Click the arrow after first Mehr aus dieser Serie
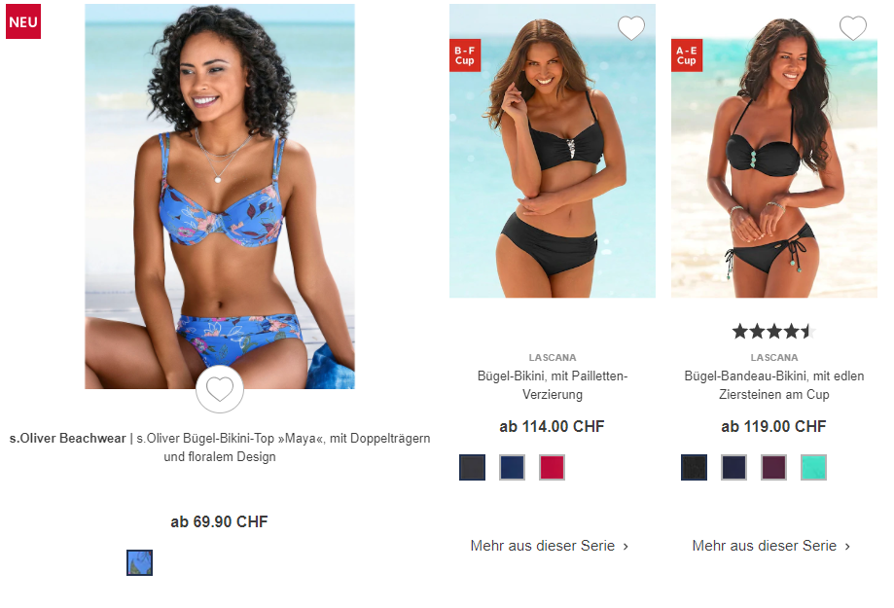 pos(626,547)
